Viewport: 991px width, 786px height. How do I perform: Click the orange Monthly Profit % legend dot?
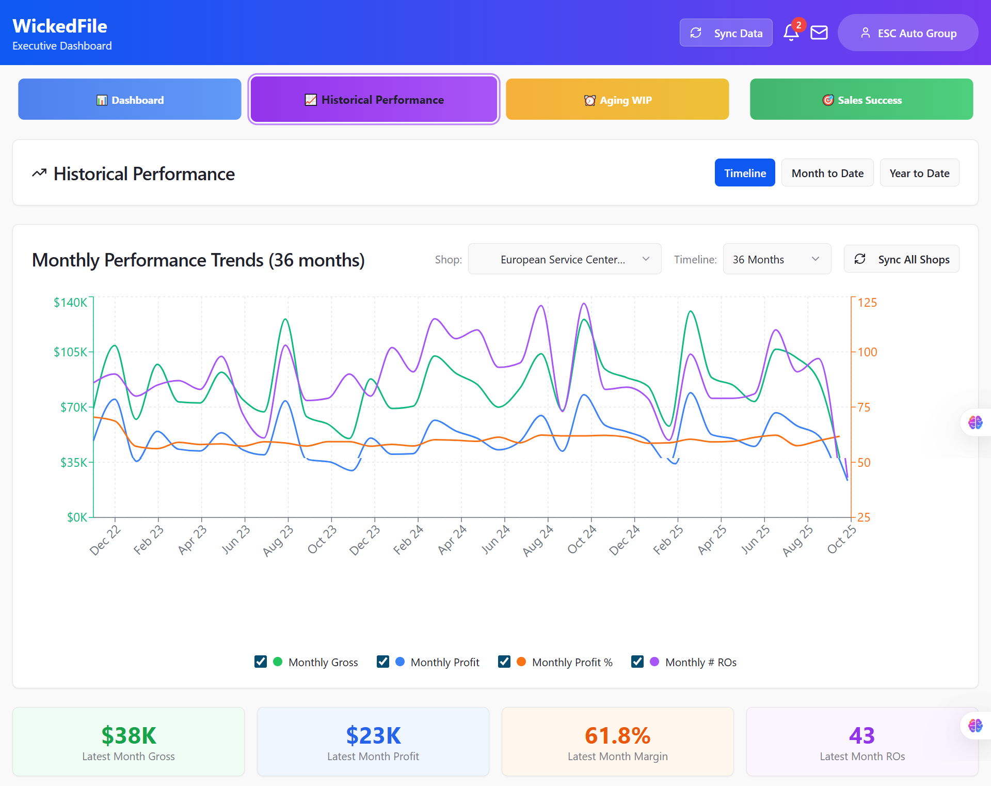pyautogui.click(x=521, y=662)
